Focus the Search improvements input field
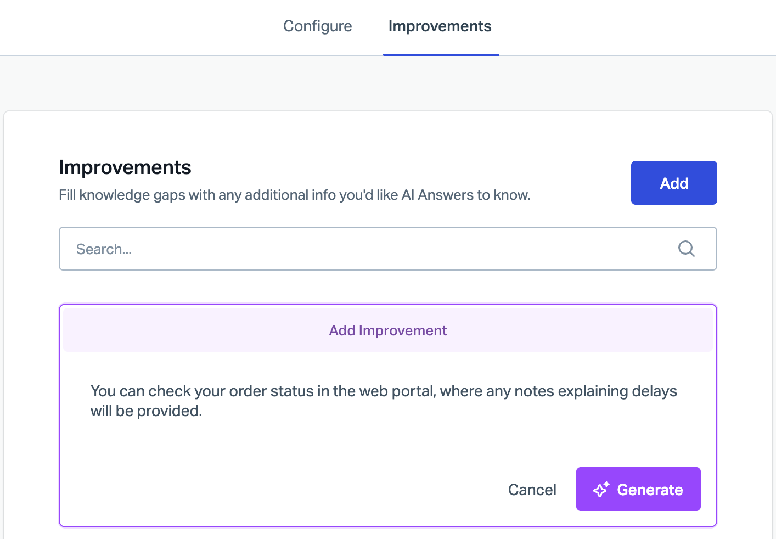The height and width of the screenshot is (539, 776). 388,249
